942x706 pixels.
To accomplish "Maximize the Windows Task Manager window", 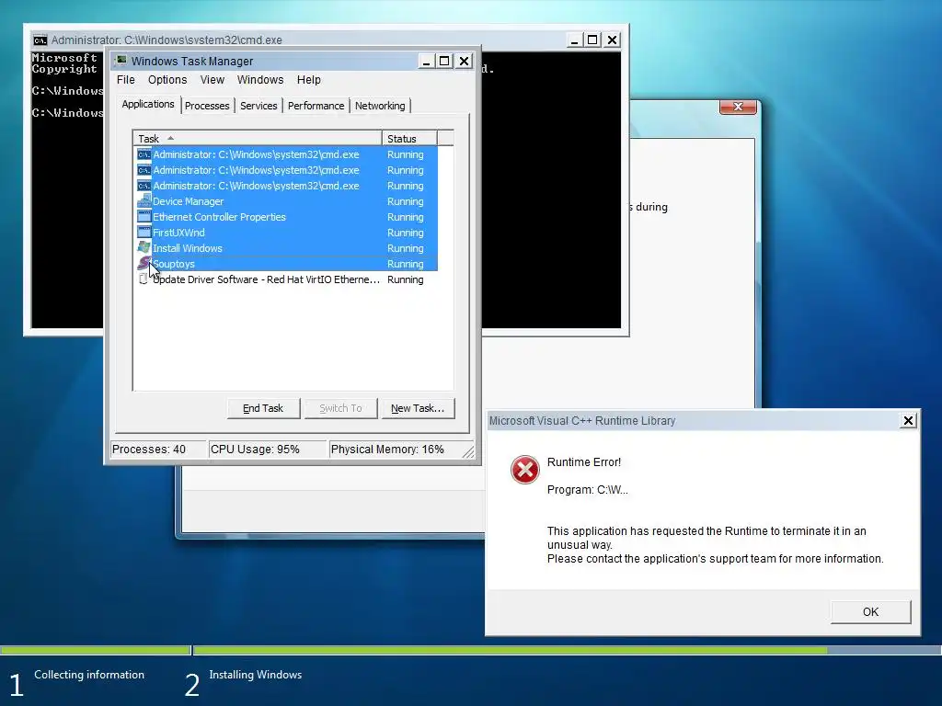I will click(x=444, y=61).
